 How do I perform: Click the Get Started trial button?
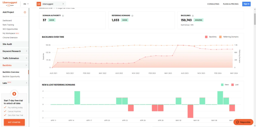14,122
